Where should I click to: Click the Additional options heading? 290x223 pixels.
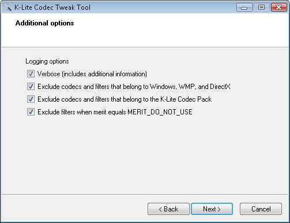44,23
